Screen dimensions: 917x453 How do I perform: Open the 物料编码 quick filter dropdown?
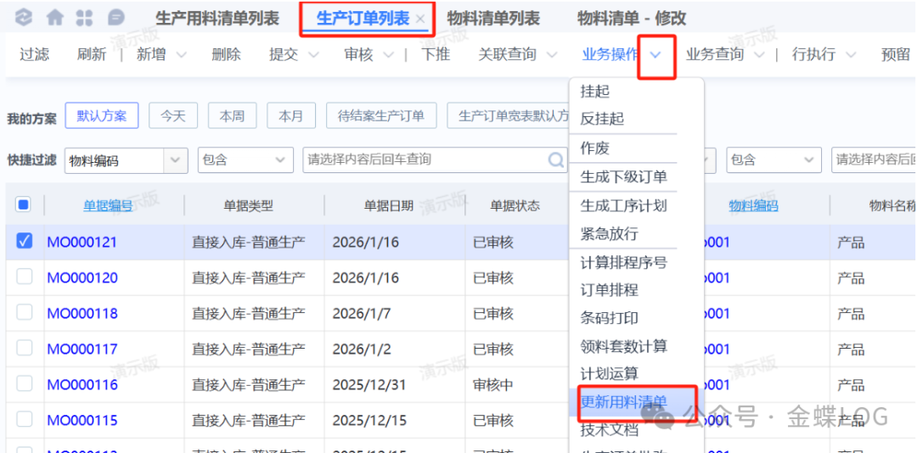(x=176, y=159)
